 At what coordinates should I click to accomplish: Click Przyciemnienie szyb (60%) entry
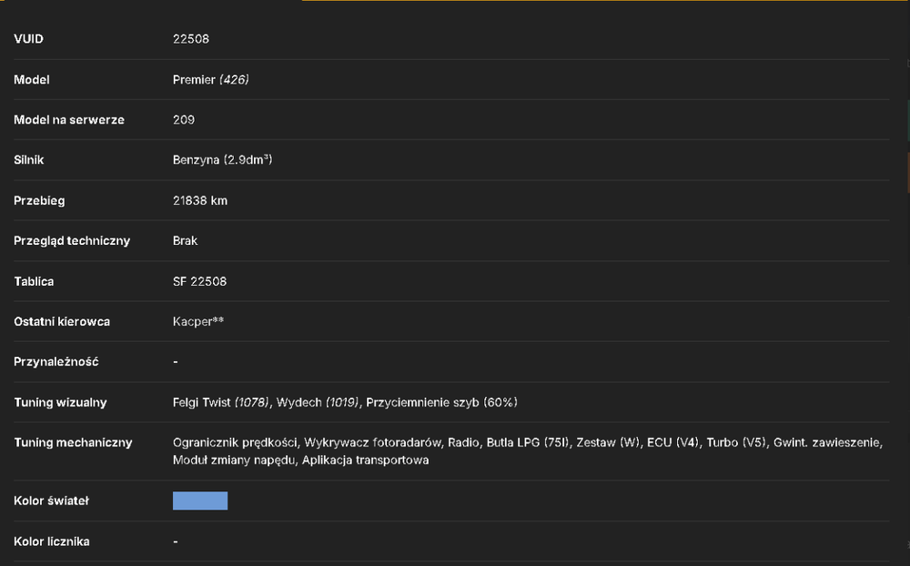[x=441, y=402]
